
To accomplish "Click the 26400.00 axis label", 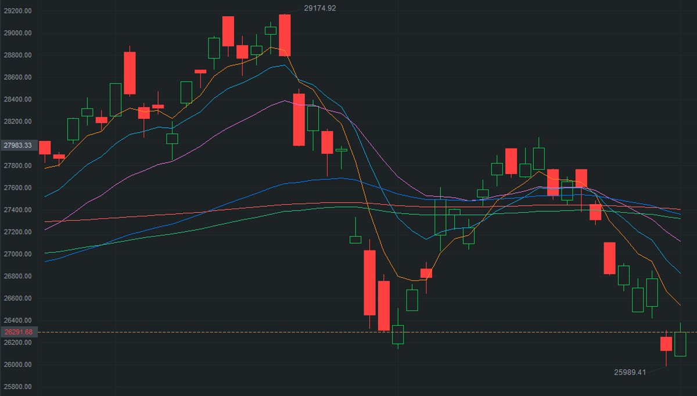I will (17, 320).
